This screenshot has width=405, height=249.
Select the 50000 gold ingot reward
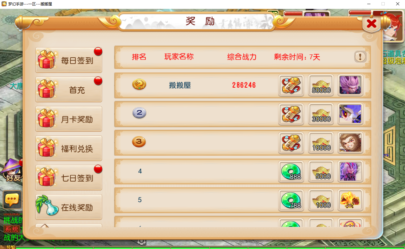pyautogui.click(x=321, y=85)
